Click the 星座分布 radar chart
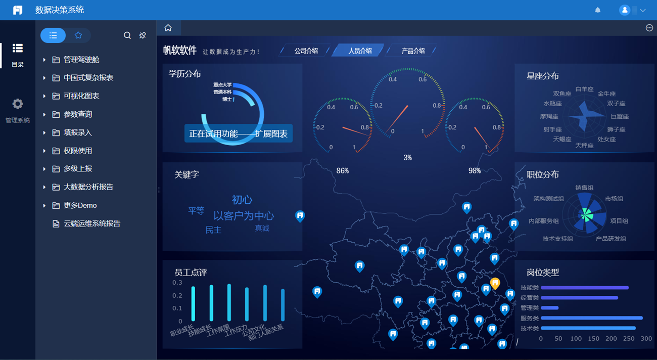This screenshot has width=657, height=360. coord(585,116)
